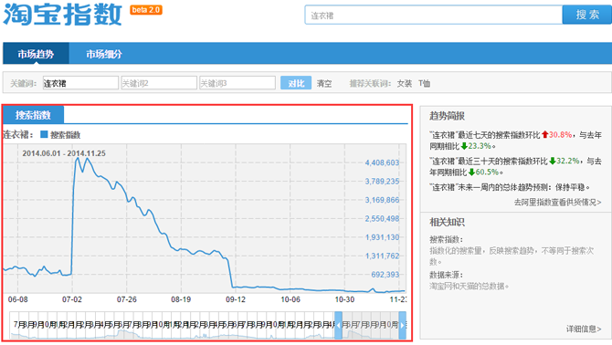The height and width of the screenshot is (345, 612).
Task: Click the 相关知识 panel heading
Action: tap(447, 222)
